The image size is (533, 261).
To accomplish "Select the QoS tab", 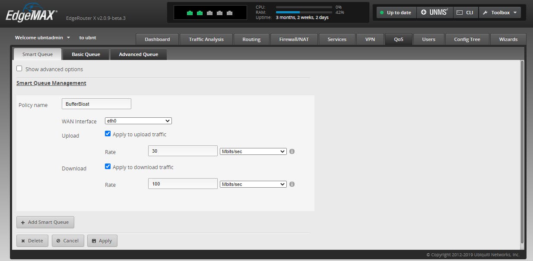I will tap(399, 39).
